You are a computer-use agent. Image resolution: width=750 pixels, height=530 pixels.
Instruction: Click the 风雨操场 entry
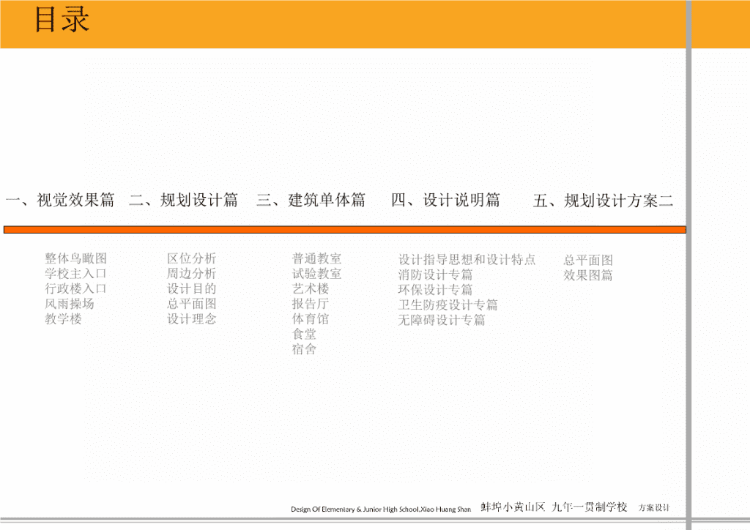coord(70,304)
